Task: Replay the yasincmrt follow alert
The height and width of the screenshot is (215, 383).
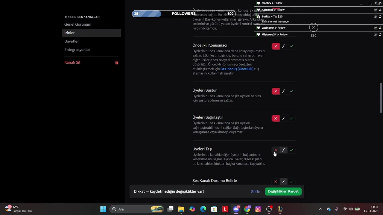Action: (x=380, y=28)
